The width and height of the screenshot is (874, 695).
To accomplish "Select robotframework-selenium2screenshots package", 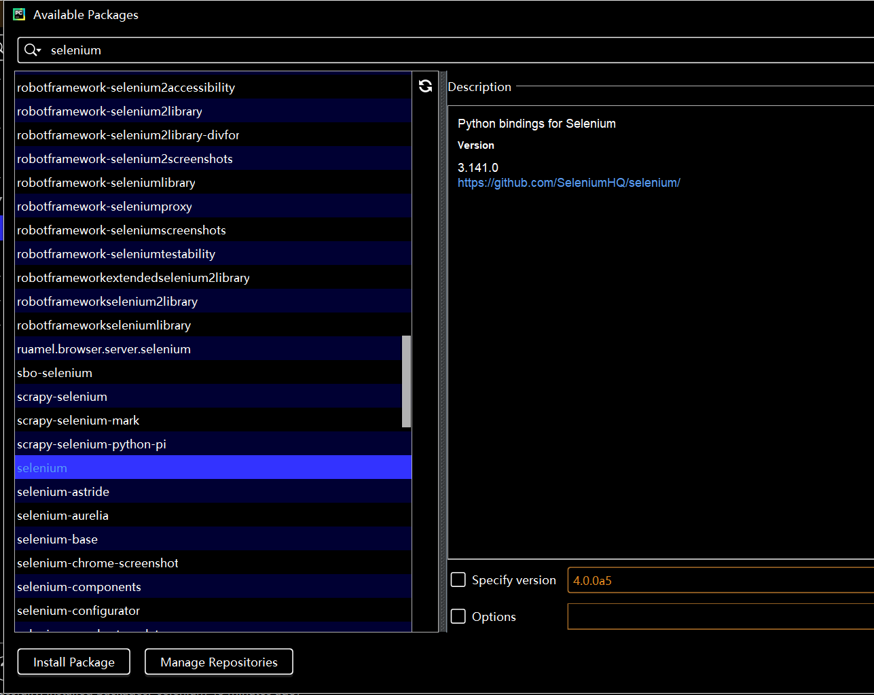I will click(213, 158).
